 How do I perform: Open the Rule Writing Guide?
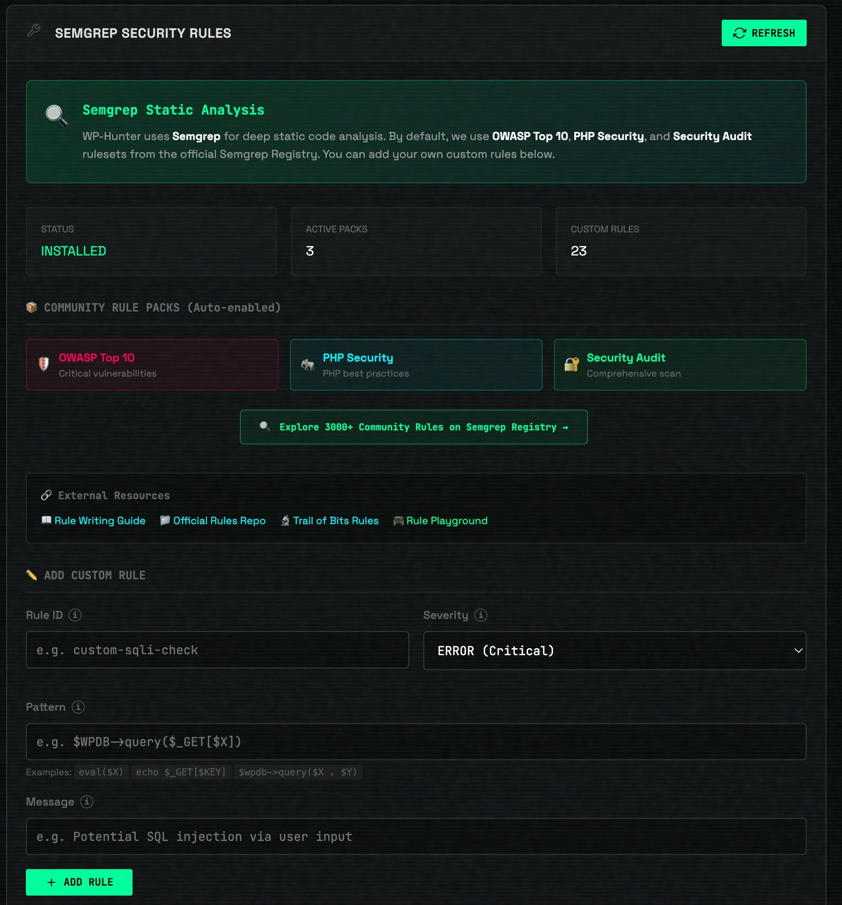[99, 521]
